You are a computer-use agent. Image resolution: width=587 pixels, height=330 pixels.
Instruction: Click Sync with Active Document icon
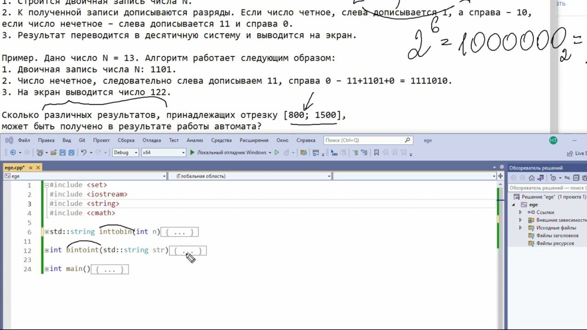tap(567, 178)
